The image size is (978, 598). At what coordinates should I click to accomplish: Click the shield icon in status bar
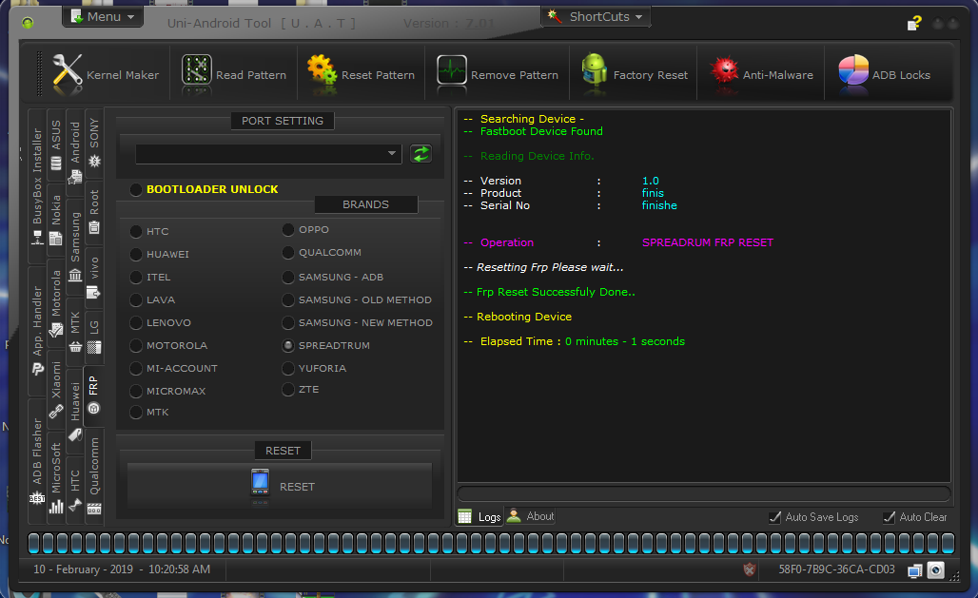tap(749, 569)
